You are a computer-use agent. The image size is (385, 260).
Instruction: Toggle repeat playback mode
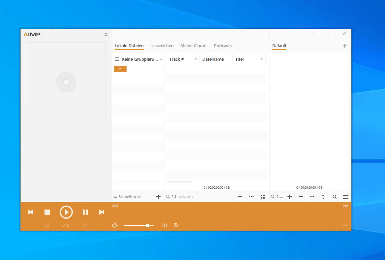tap(47, 225)
